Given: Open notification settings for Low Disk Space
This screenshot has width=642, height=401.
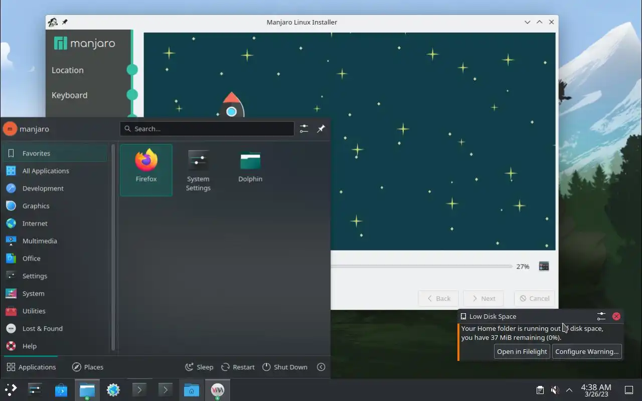Looking at the screenshot, I should (601, 316).
